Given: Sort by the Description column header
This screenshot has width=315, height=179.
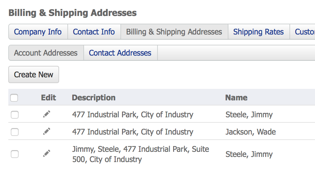Looking at the screenshot, I should tap(94, 97).
